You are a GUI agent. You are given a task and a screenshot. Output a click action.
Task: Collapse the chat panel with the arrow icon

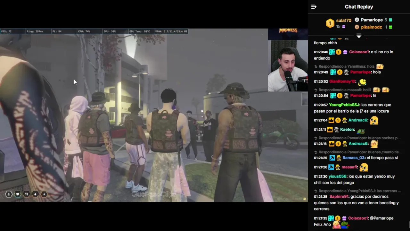[x=314, y=7]
